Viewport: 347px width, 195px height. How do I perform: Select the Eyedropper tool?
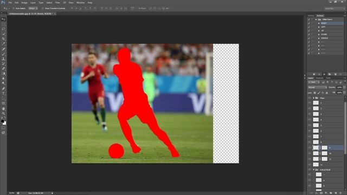click(x=3, y=43)
